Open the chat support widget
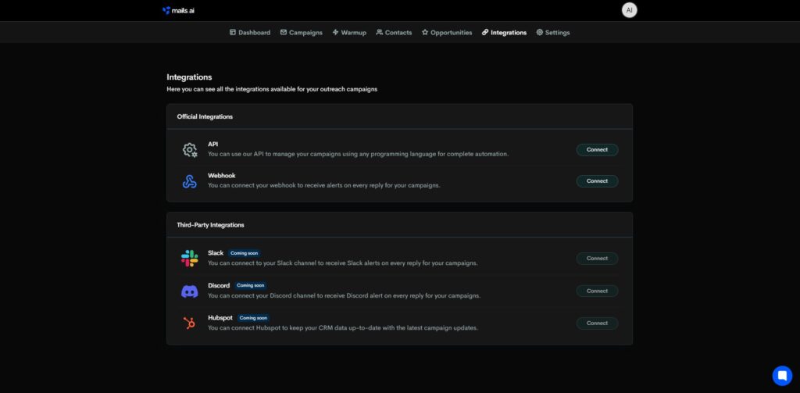The width and height of the screenshot is (800, 393). tap(781, 375)
